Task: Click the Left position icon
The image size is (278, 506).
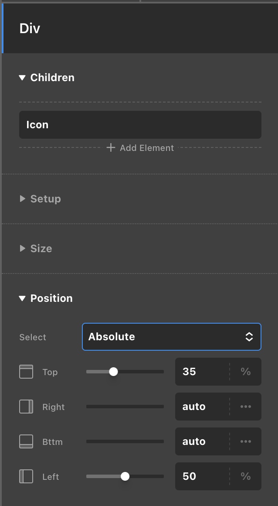Action: (26, 476)
